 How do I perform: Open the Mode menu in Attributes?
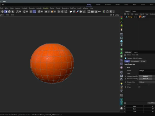129,55
